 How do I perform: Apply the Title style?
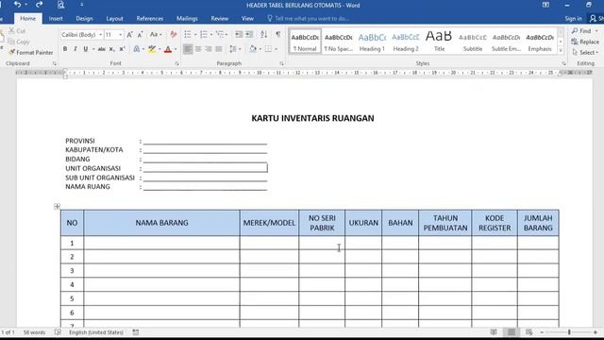click(x=439, y=42)
